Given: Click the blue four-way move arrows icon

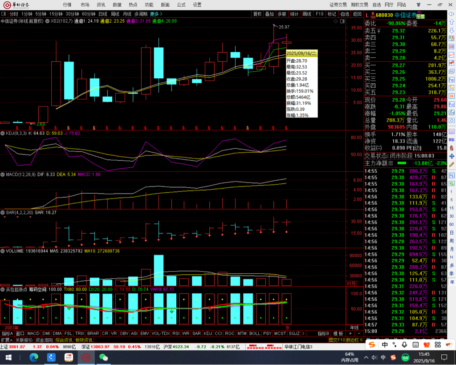Looking at the screenshot, I should pos(452,156).
